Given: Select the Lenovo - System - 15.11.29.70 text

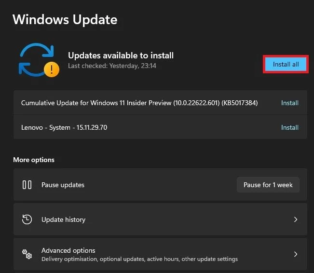Looking at the screenshot, I should (x=64, y=127).
